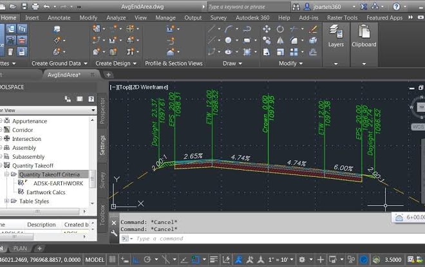Select the Move tool in Modify panel
425x267 pixels.
pyautogui.click(x=267, y=29)
